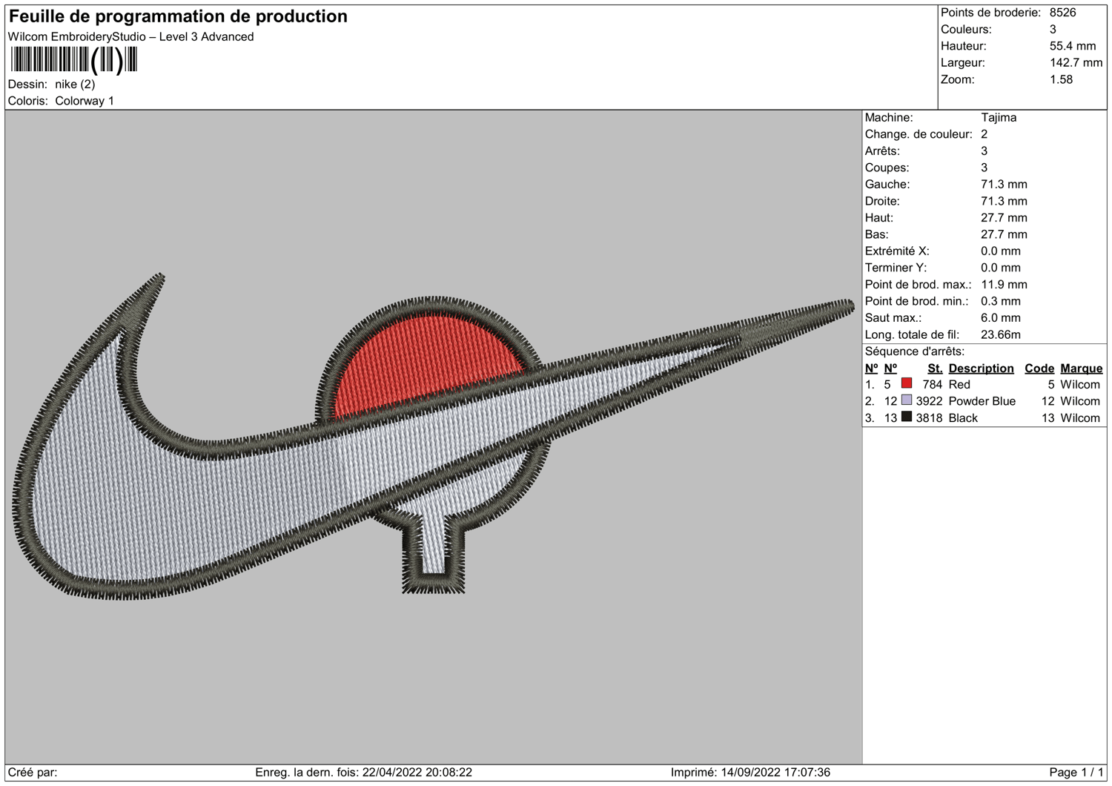1112x786 pixels.
Task: Click the 'Code' column header
Action: click(1039, 369)
